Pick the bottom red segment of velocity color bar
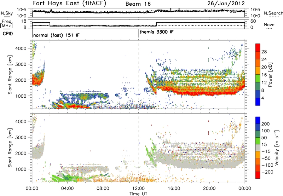Viewport: 283px width, 196px height. pos(258,175)
